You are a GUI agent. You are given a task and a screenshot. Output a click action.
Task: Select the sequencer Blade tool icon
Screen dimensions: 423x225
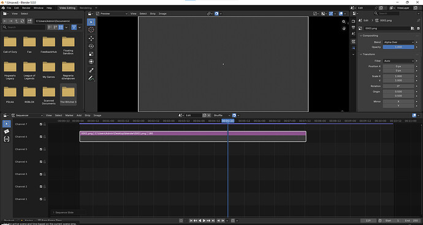tap(7, 131)
